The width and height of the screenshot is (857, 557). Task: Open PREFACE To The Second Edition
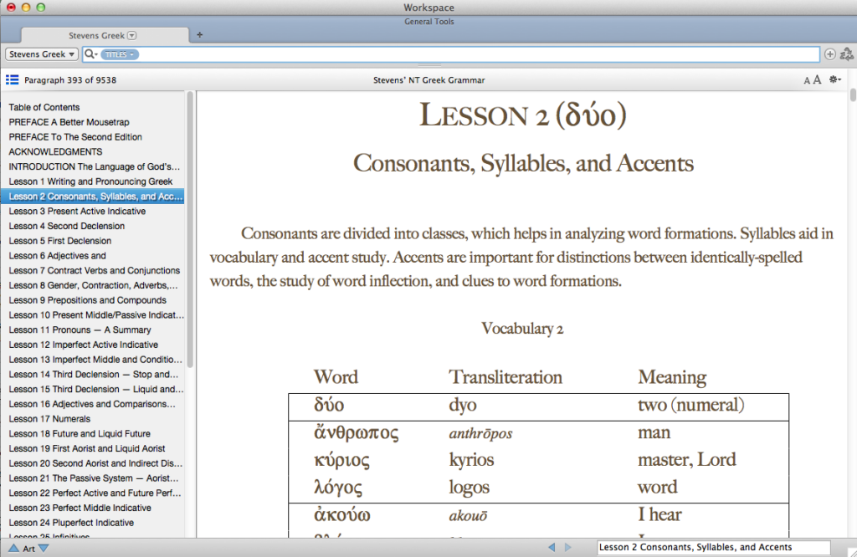pos(92,136)
